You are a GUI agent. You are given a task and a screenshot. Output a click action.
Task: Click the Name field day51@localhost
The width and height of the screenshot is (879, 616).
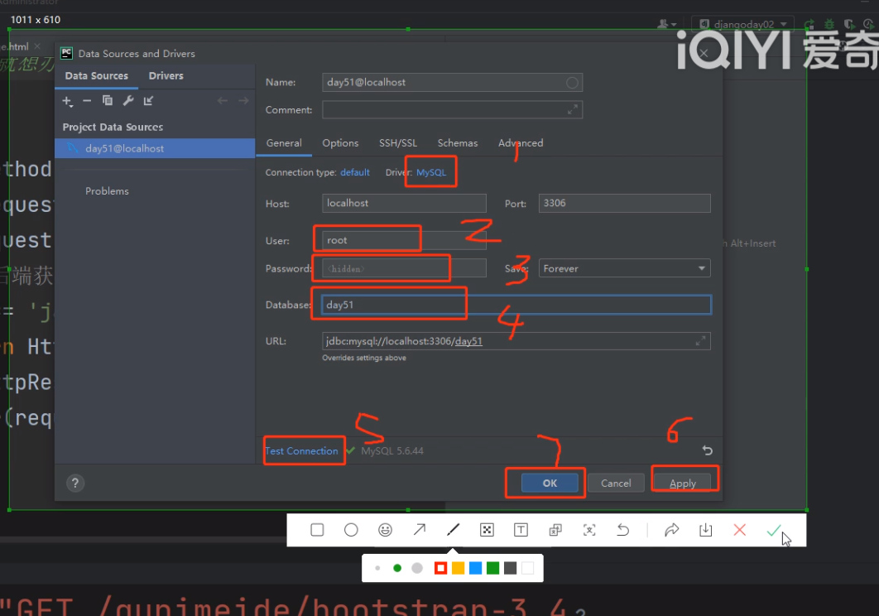pos(453,83)
